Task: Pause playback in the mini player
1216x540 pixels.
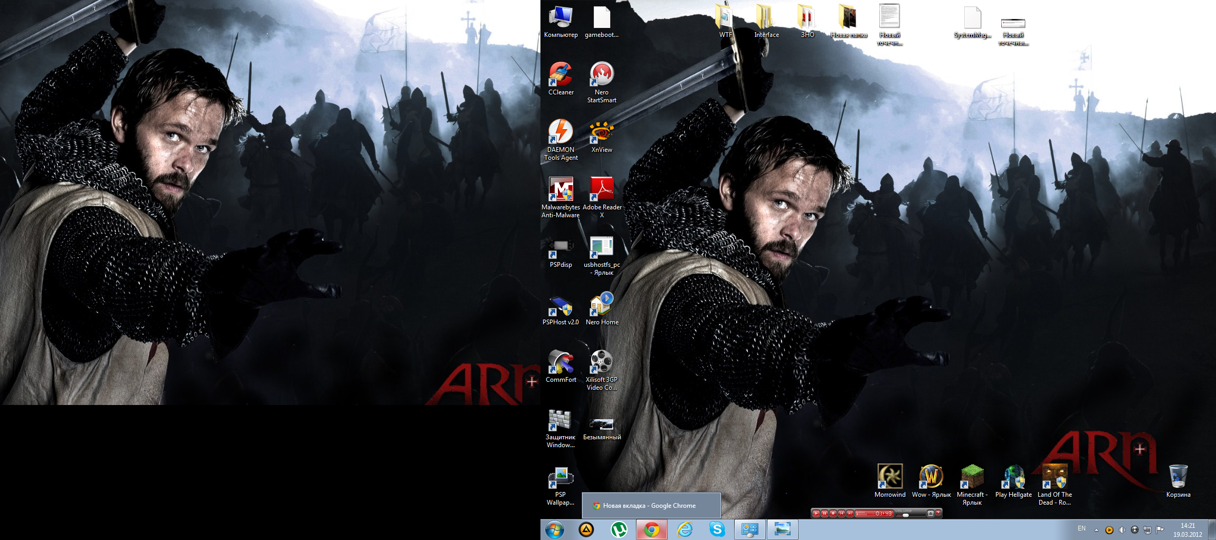Action: pos(824,514)
